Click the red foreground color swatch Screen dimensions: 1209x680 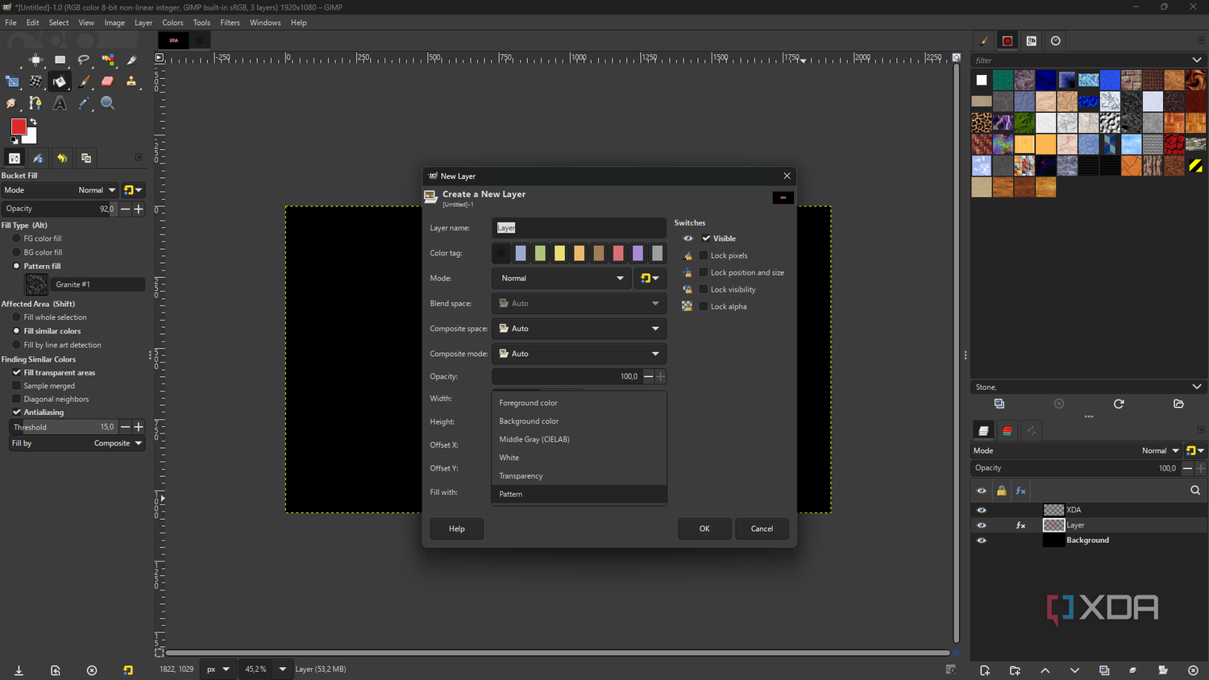[18, 126]
